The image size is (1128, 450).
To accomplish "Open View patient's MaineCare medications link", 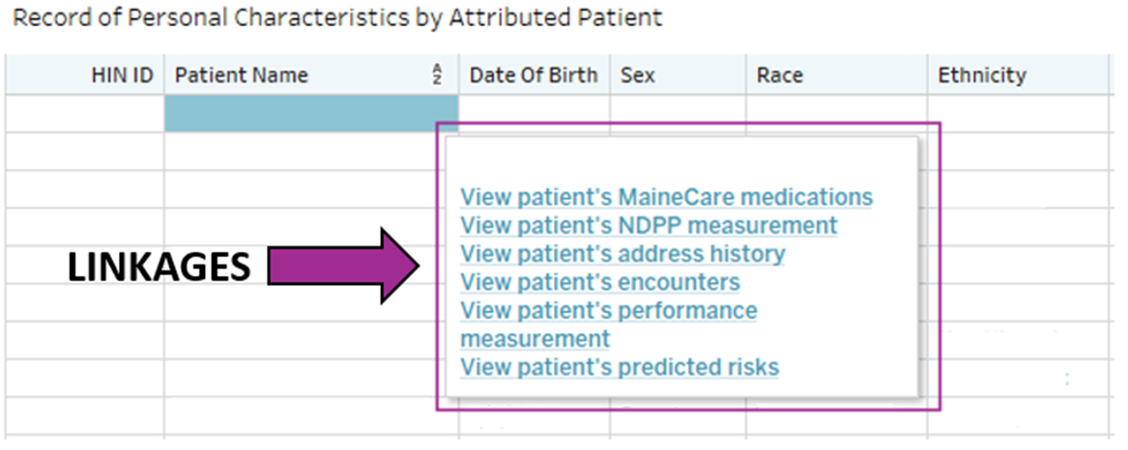I will [666, 197].
